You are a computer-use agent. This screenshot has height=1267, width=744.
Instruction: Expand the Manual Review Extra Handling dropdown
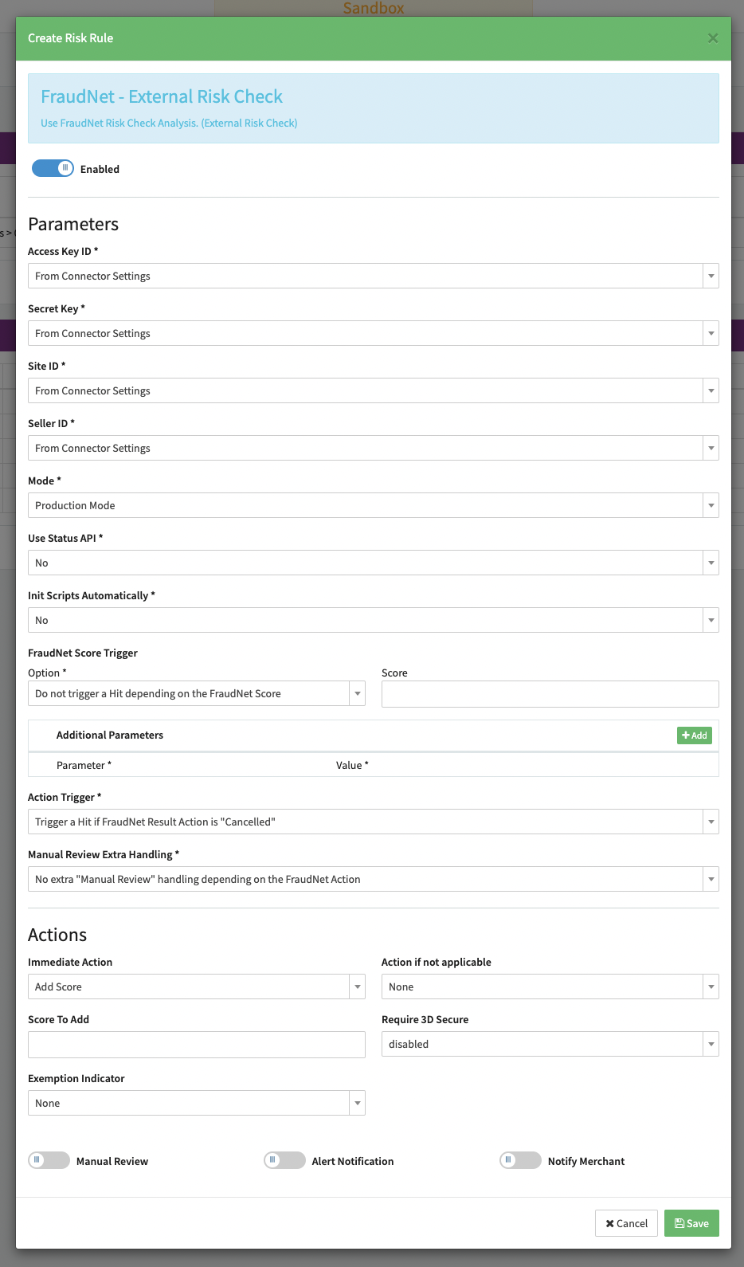tap(373, 879)
